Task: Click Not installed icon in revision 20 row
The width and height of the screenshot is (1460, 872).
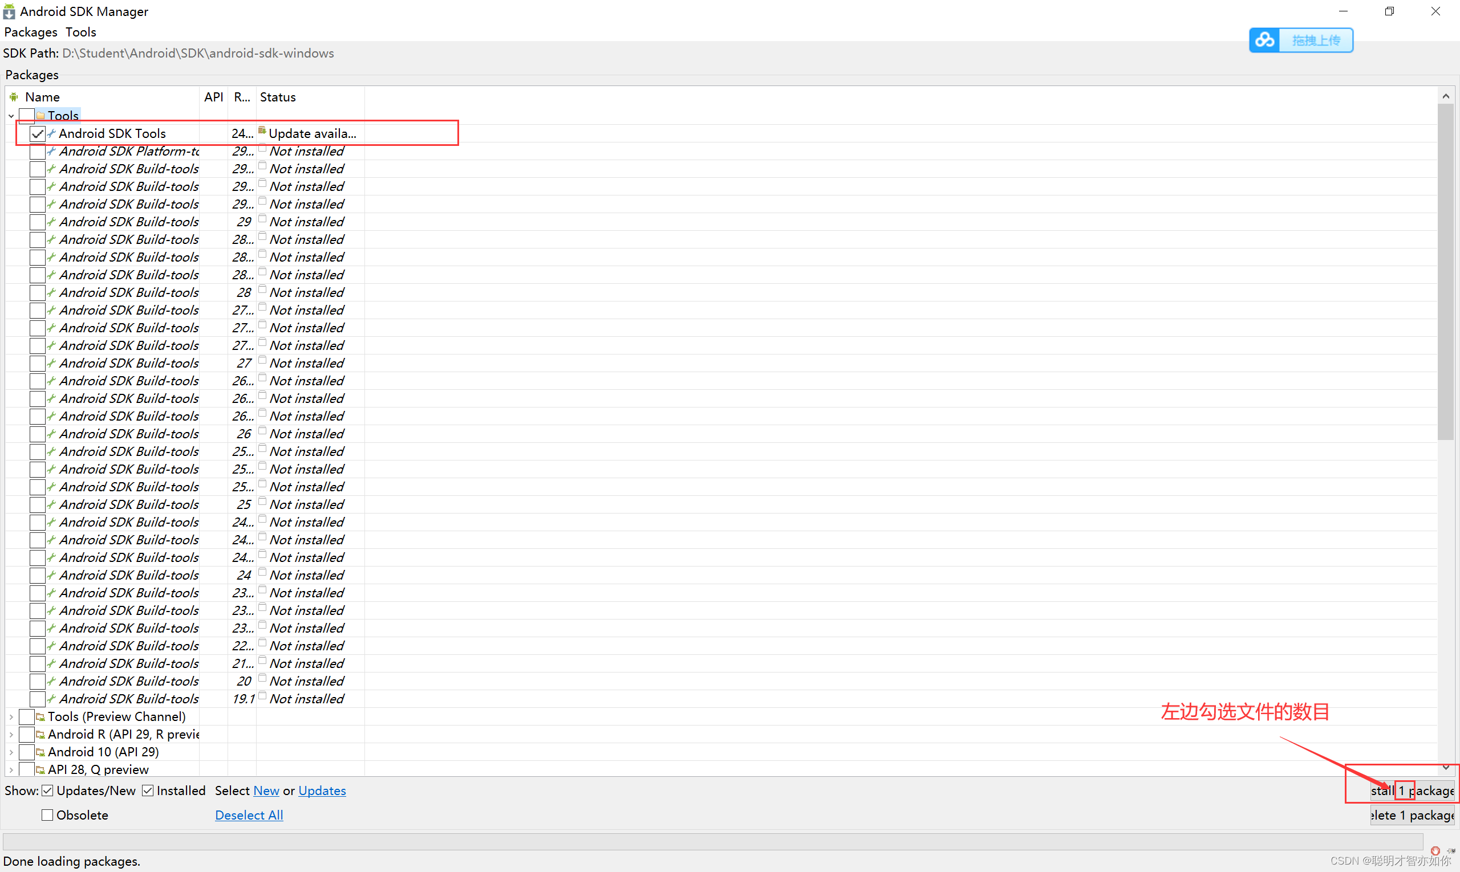Action: pyautogui.click(x=262, y=678)
